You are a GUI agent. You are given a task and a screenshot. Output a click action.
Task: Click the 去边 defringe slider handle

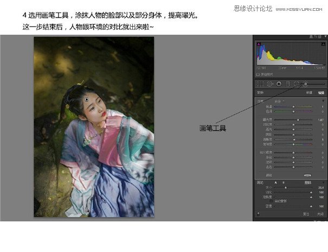click(x=293, y=167)
